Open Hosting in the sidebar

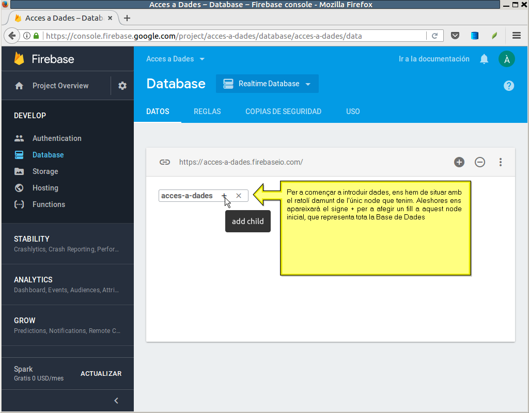click(x=45, y=188)
